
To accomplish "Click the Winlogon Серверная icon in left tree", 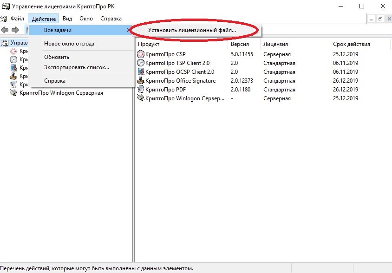I will [13, 93].
